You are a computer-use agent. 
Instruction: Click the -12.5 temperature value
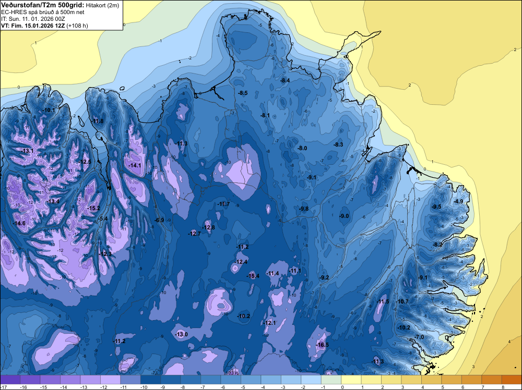click(x=85, y=162)
